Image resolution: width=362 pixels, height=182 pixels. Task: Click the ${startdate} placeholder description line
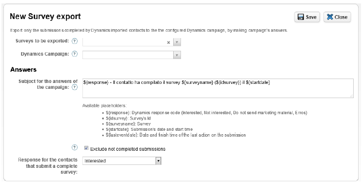149,129
